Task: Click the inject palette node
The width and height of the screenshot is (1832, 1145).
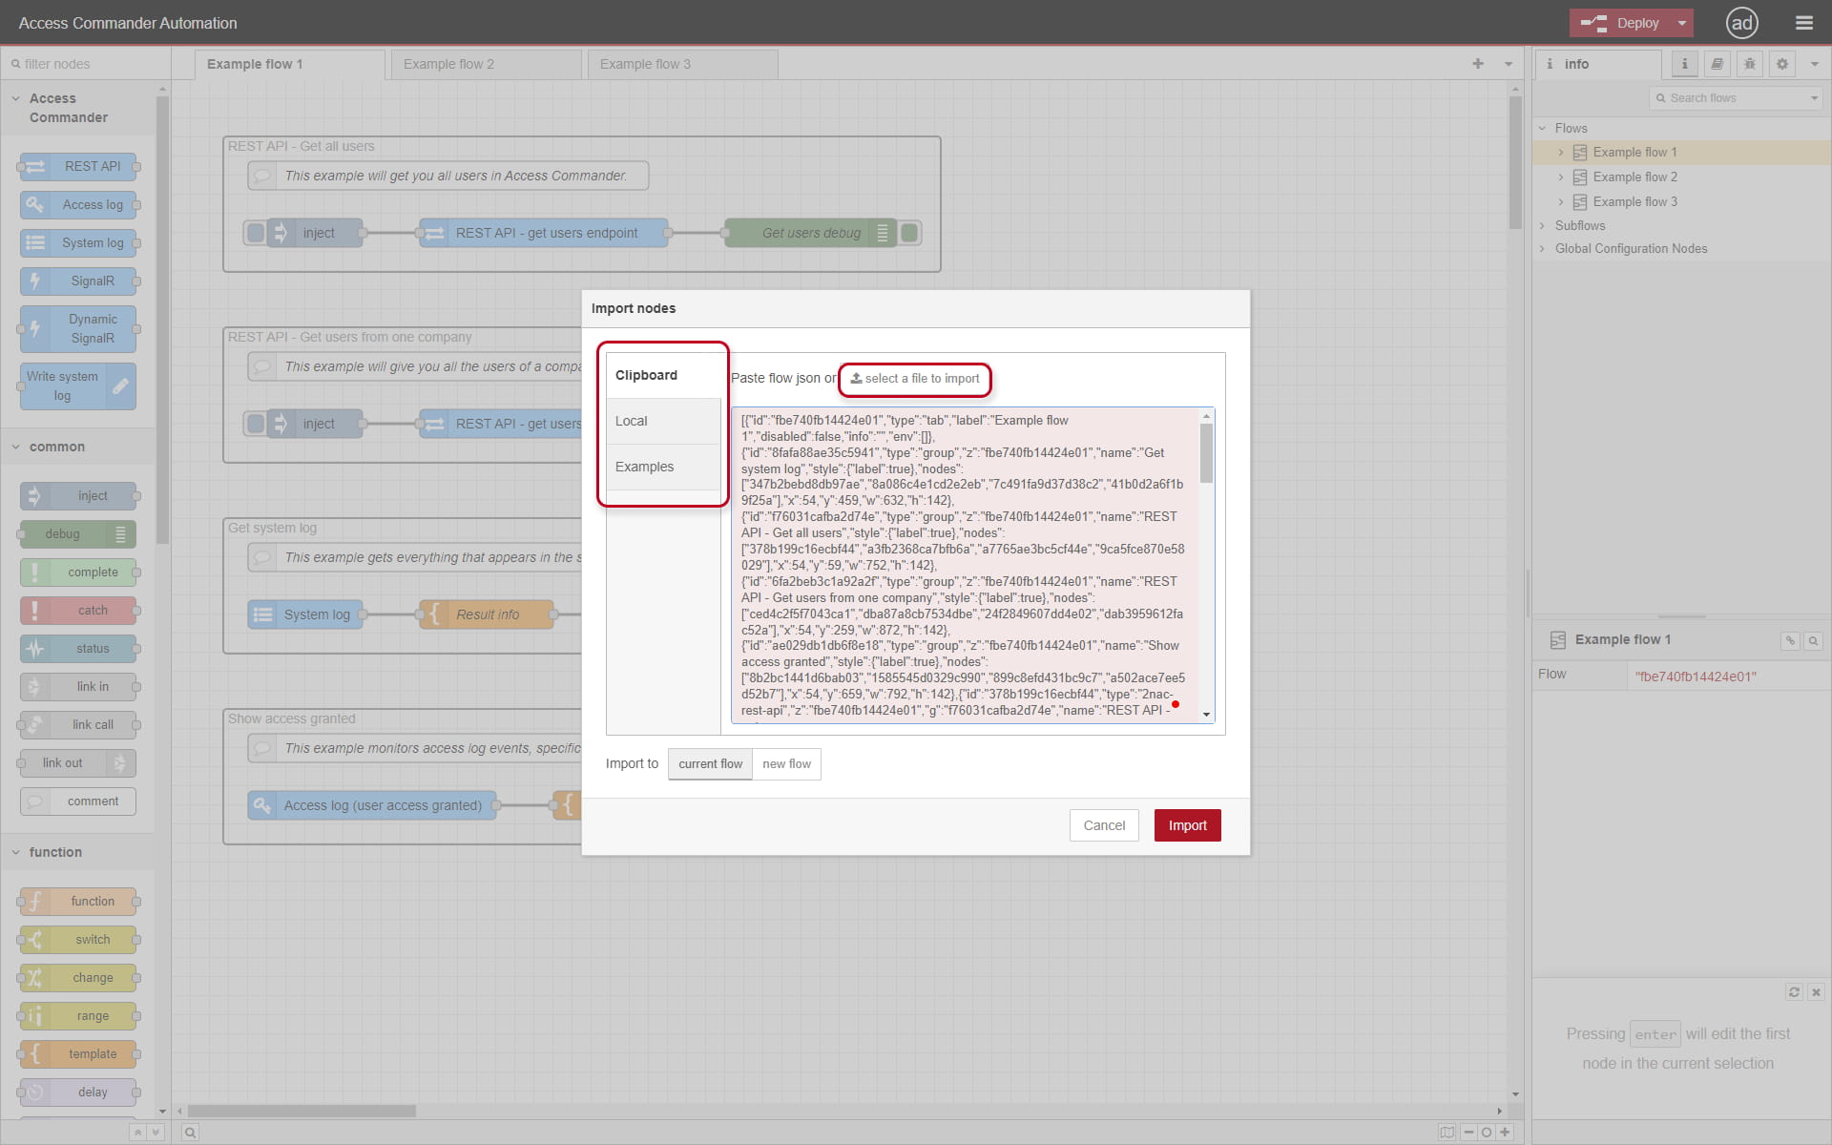Action: tap(78, 496)
